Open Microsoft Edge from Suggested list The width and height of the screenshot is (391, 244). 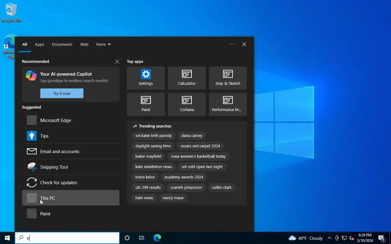click(71, 120)
